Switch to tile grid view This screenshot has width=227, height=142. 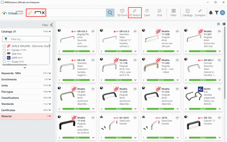[219, 24]
